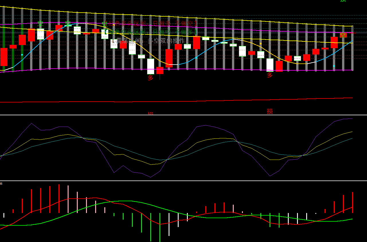Viewport: 367px width, 242px height.
Task: Click divider between oscillator and histogram panels
Action: [x=183, y=181]
